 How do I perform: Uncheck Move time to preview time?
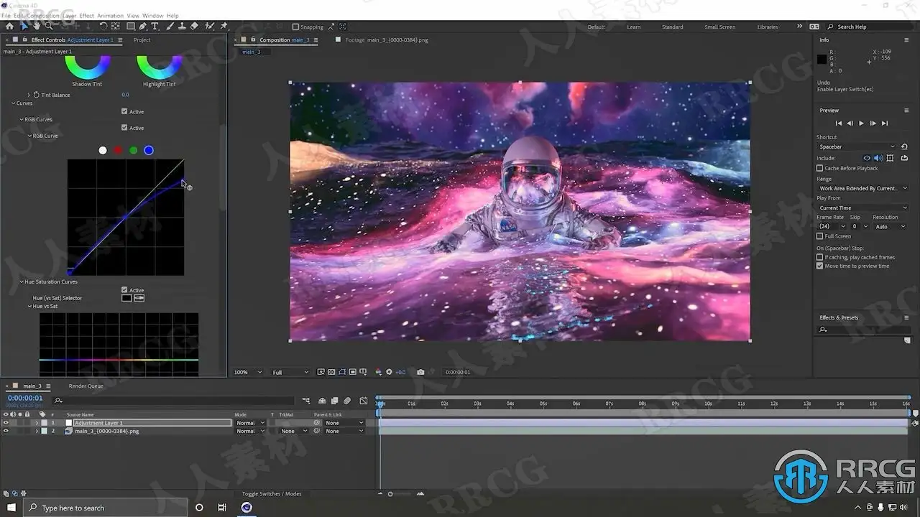click(819, 266)
